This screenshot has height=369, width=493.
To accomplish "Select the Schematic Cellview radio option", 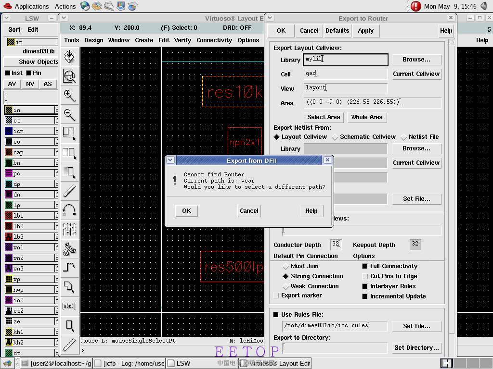I will click(x=335, y=137).
